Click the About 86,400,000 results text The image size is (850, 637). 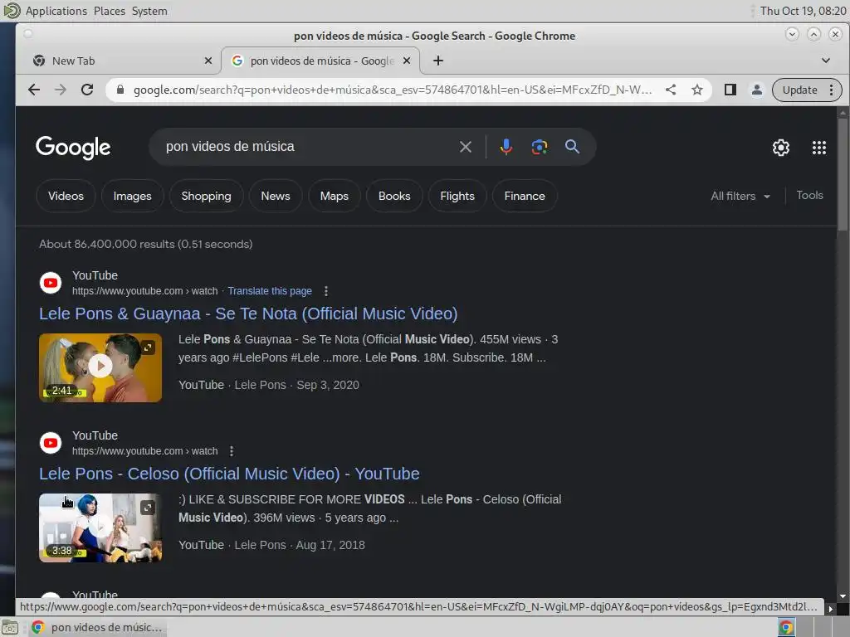(x=145, y=245)
